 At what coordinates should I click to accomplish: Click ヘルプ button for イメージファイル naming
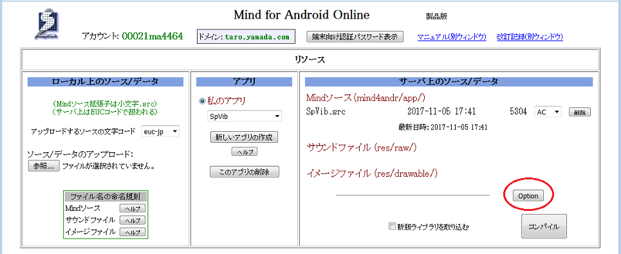point(133,233)
